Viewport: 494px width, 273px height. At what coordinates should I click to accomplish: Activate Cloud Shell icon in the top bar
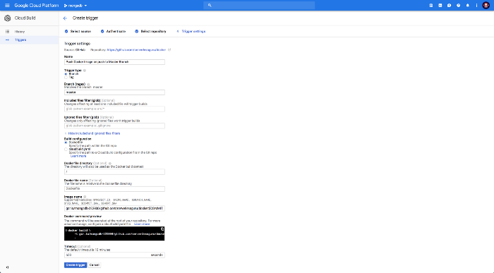pos(440,6)
